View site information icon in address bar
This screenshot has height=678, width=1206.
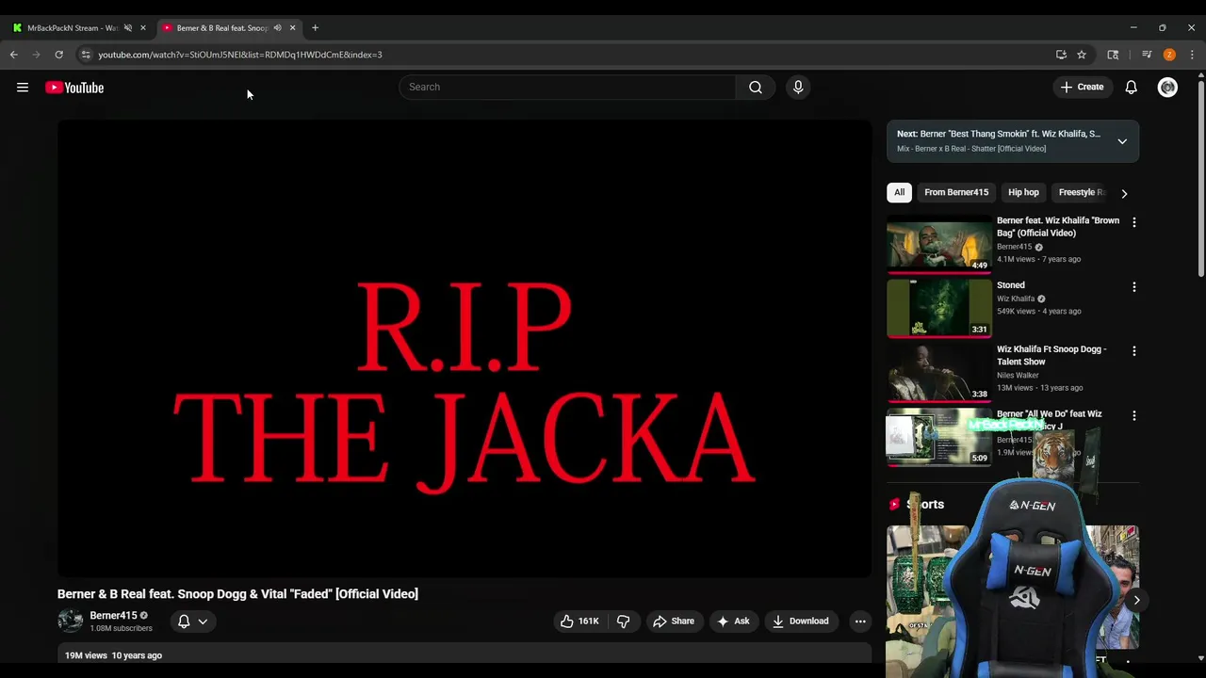pos(86,55)
